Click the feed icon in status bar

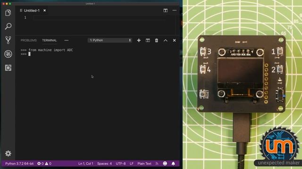click(x=157, y=163)
